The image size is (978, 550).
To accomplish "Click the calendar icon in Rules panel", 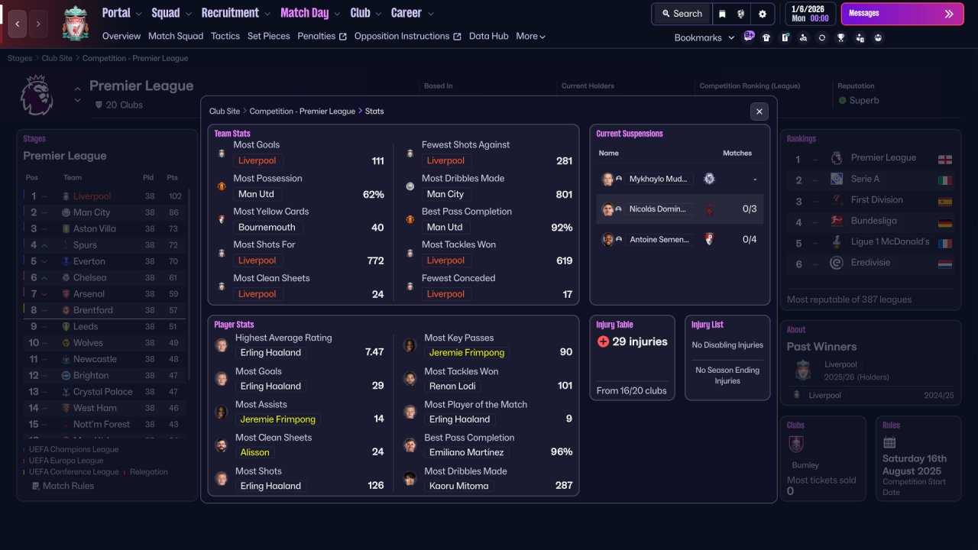I will [x=889, y=442].
